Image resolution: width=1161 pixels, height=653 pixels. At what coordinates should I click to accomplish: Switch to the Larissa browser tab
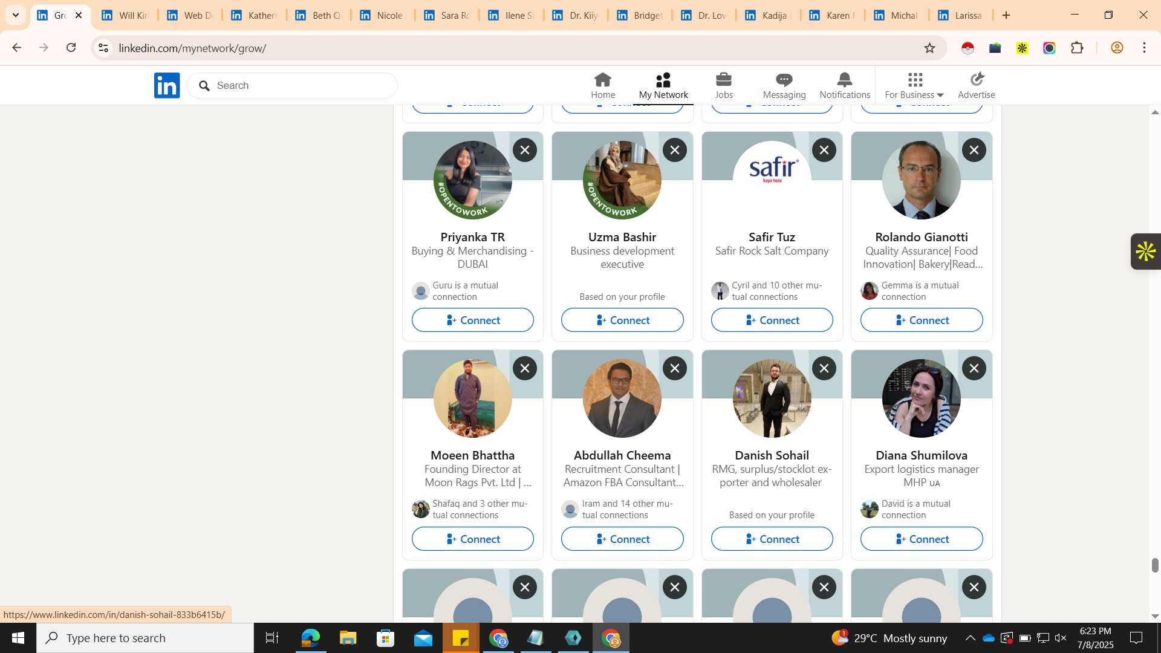(960, 15)
